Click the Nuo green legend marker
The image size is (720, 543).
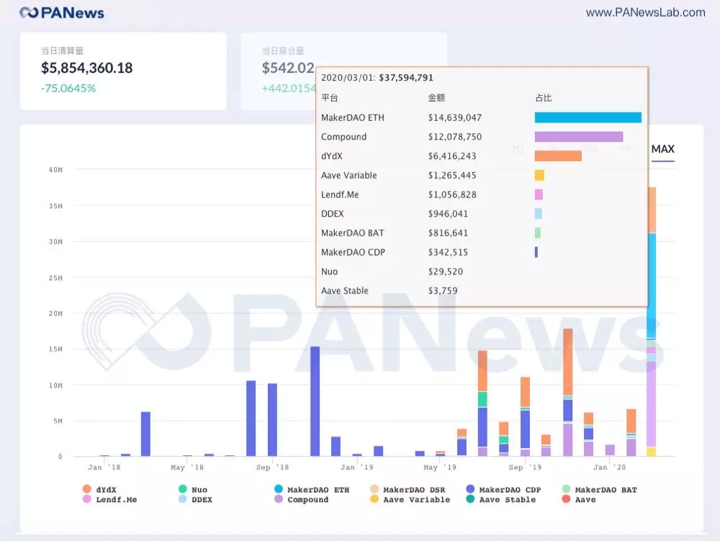(x=183, y=490)
